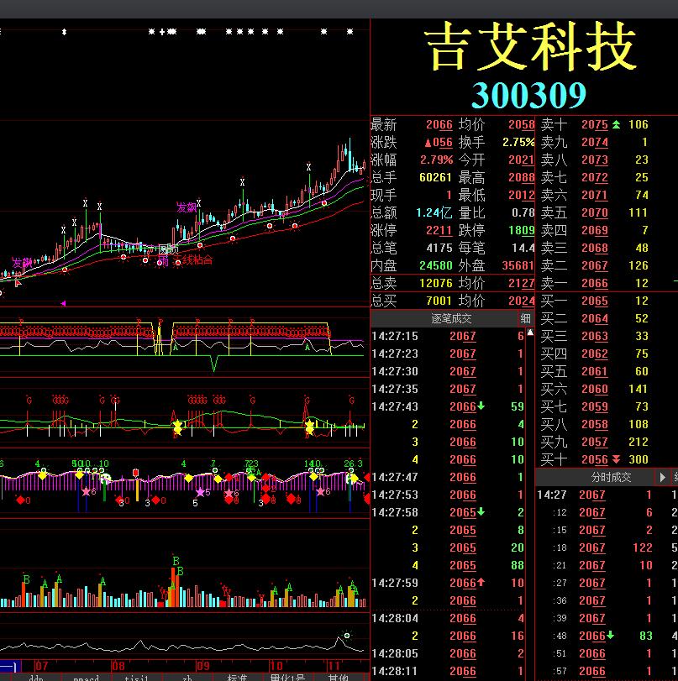Click the yellow star marker under month 11
This screenshot has width=678, height=681.
point(309,427)
